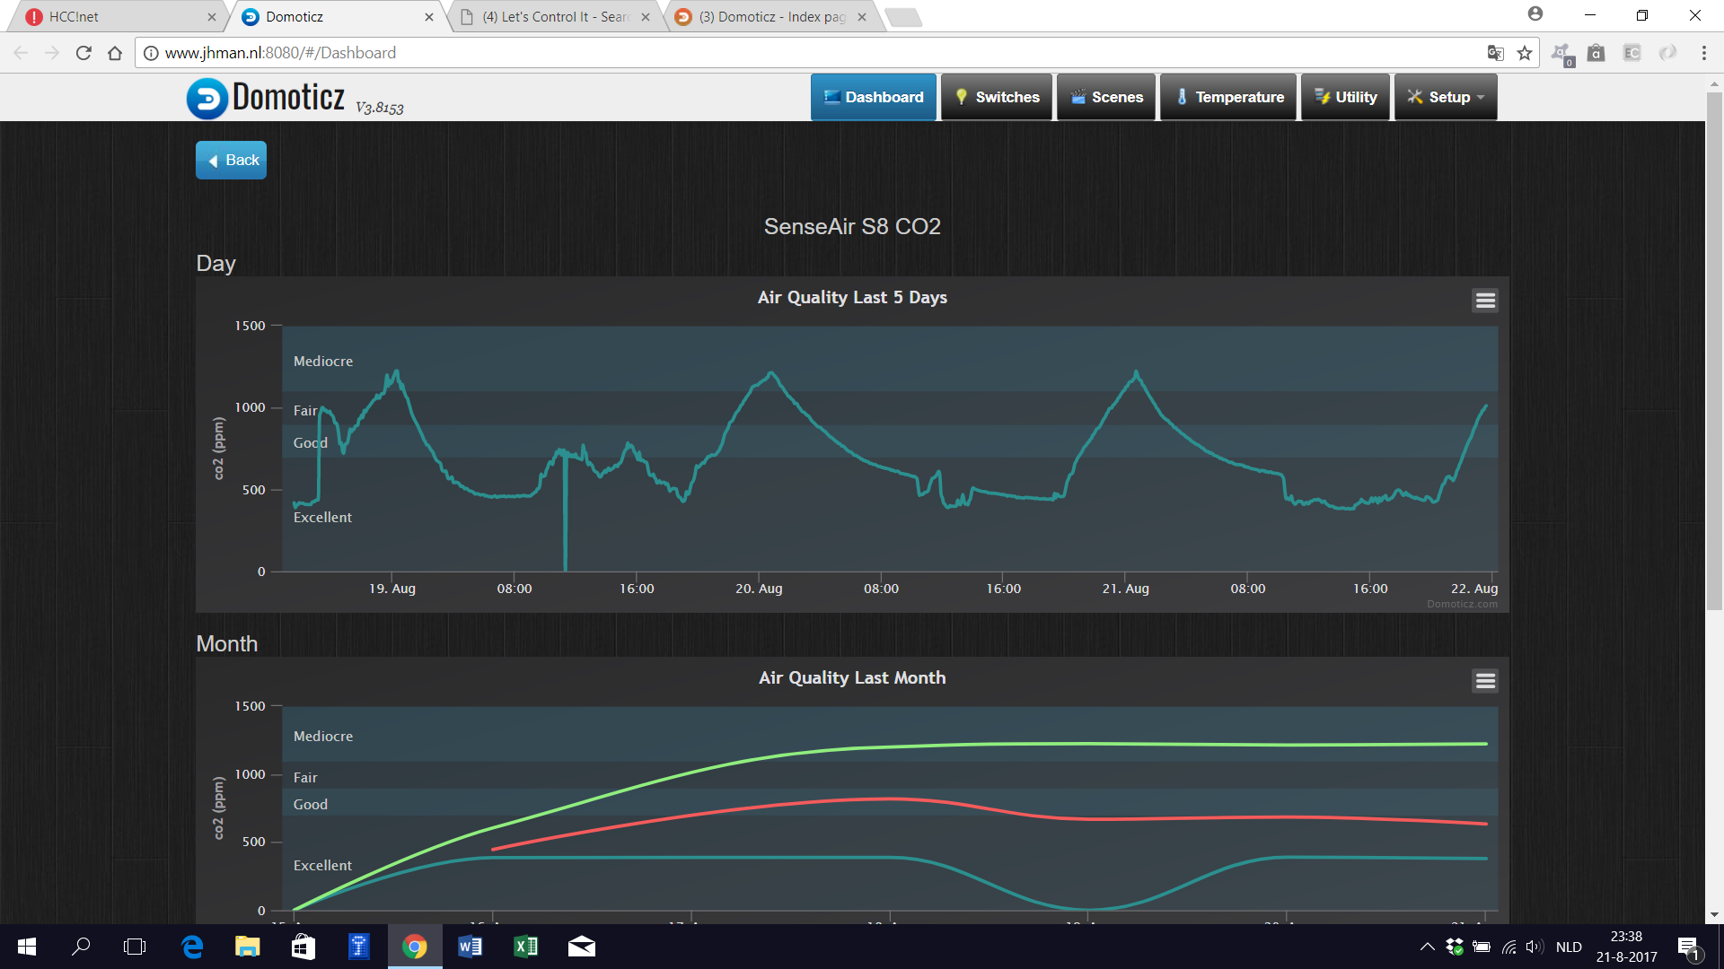
Task: Open the Switches tab
Action: (997, 97)
